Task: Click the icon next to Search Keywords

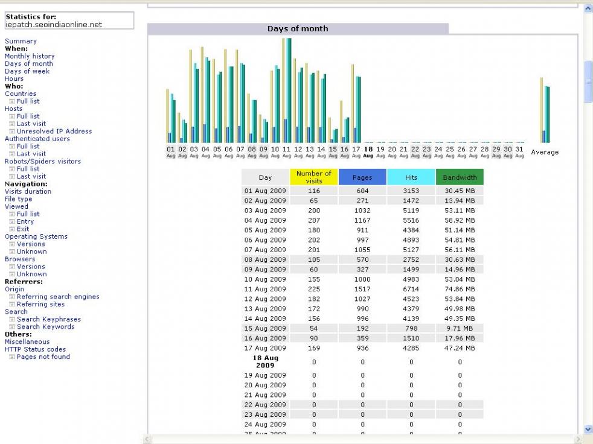Action: coord(12,327)
